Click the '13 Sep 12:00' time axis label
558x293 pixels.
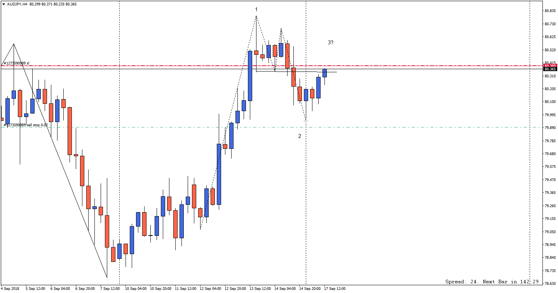[260, 289]
